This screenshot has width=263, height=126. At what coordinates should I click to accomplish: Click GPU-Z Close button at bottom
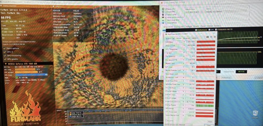tap(209, 125)
